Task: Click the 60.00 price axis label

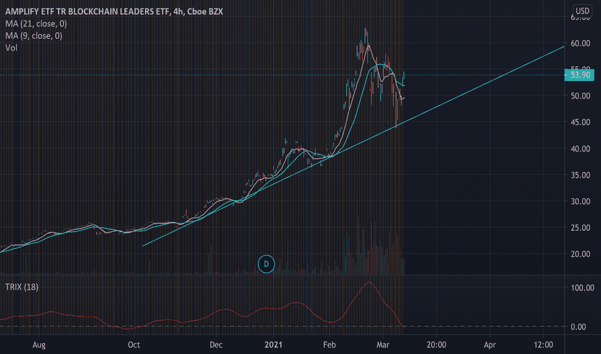Action: coord(580,43)
